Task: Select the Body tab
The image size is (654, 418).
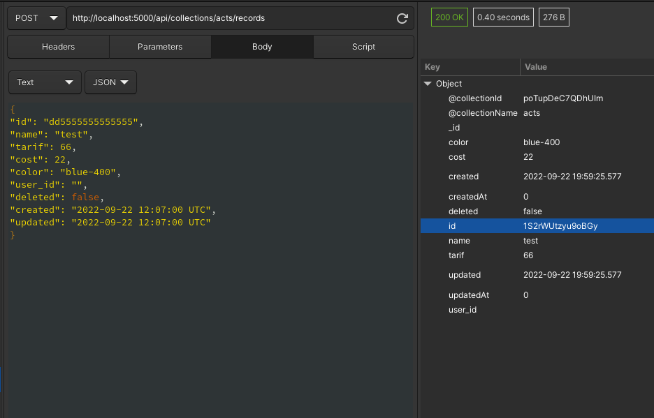Action: [x=261, y=46]
